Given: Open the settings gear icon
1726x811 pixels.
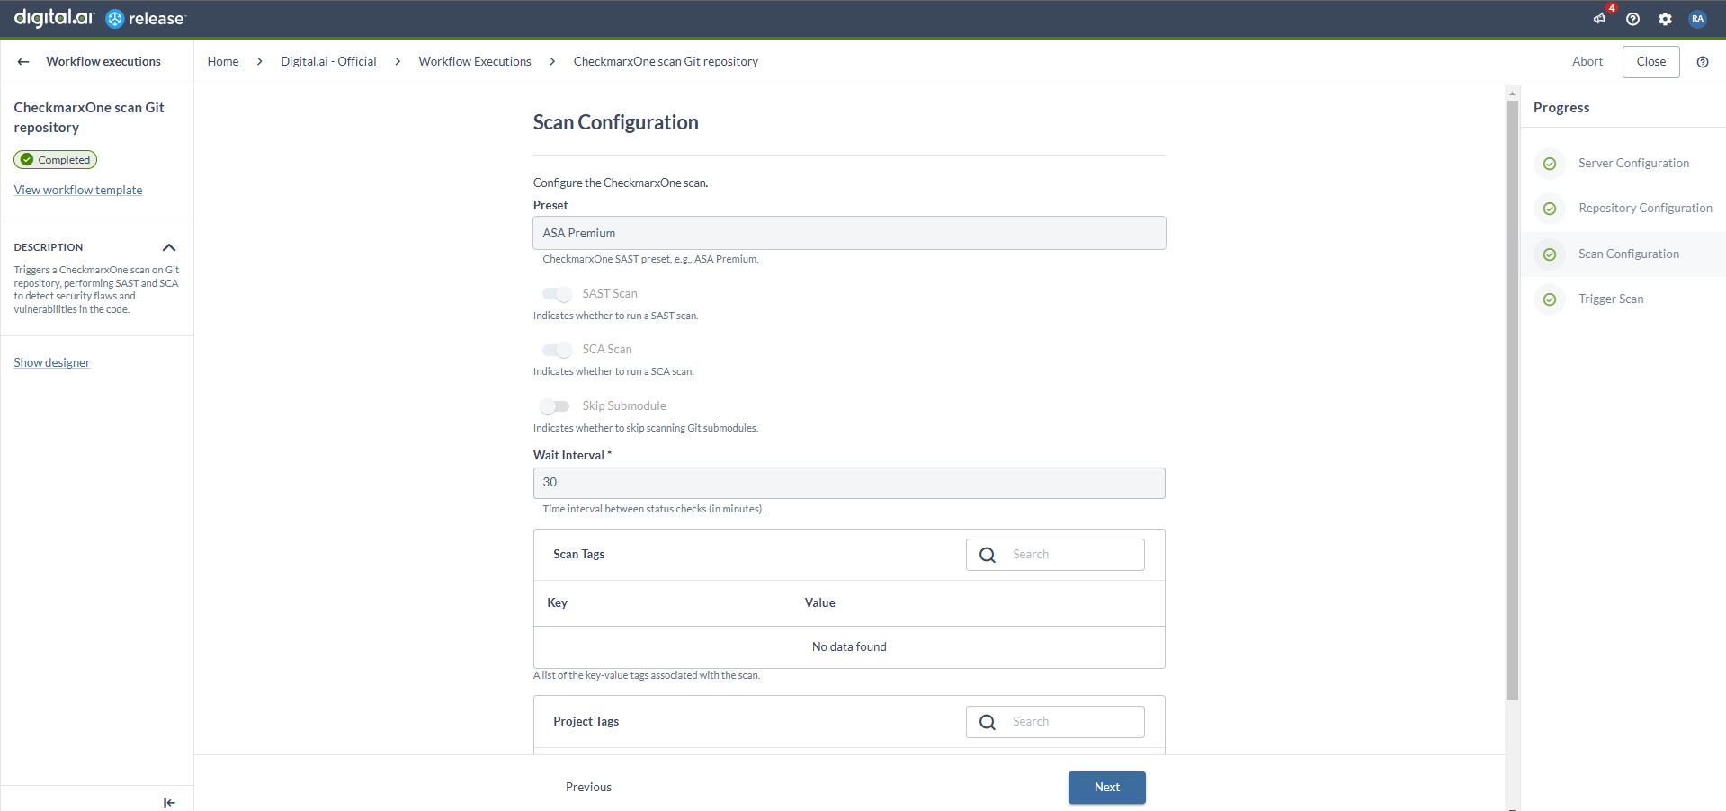Looking at the screenshot, I should tap(1665, 19).
